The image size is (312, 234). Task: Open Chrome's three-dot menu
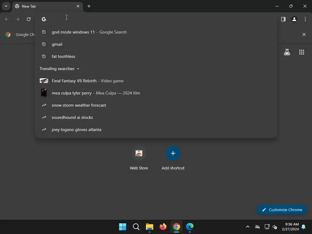(x=305, y=19)
